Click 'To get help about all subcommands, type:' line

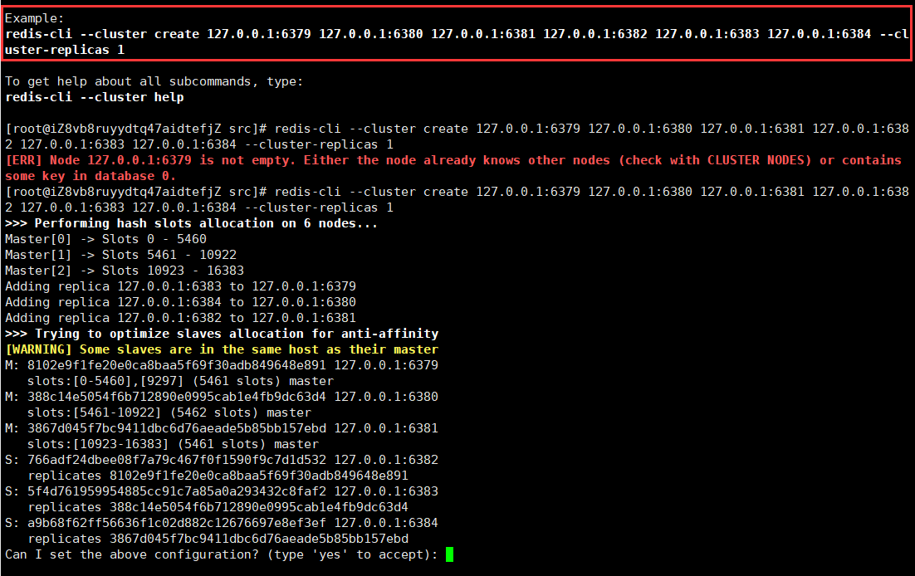click(154, 81)
